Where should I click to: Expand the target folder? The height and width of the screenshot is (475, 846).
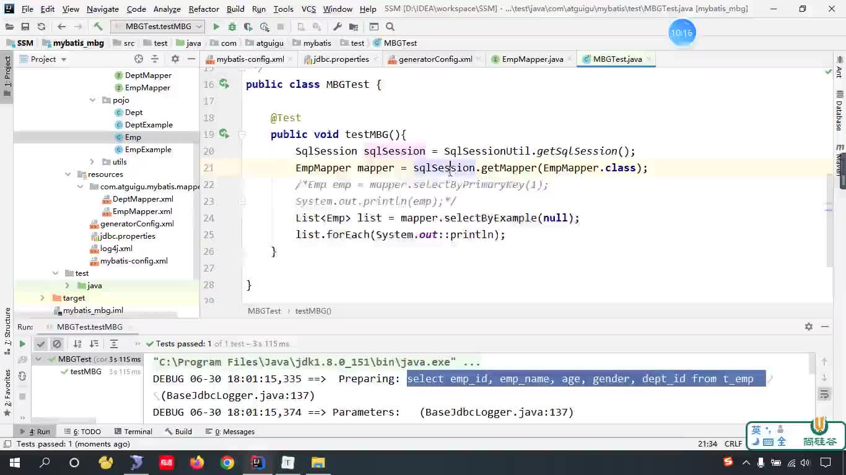pos(43,298)
